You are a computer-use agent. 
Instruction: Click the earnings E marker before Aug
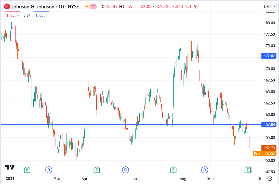tap(173, 170)
